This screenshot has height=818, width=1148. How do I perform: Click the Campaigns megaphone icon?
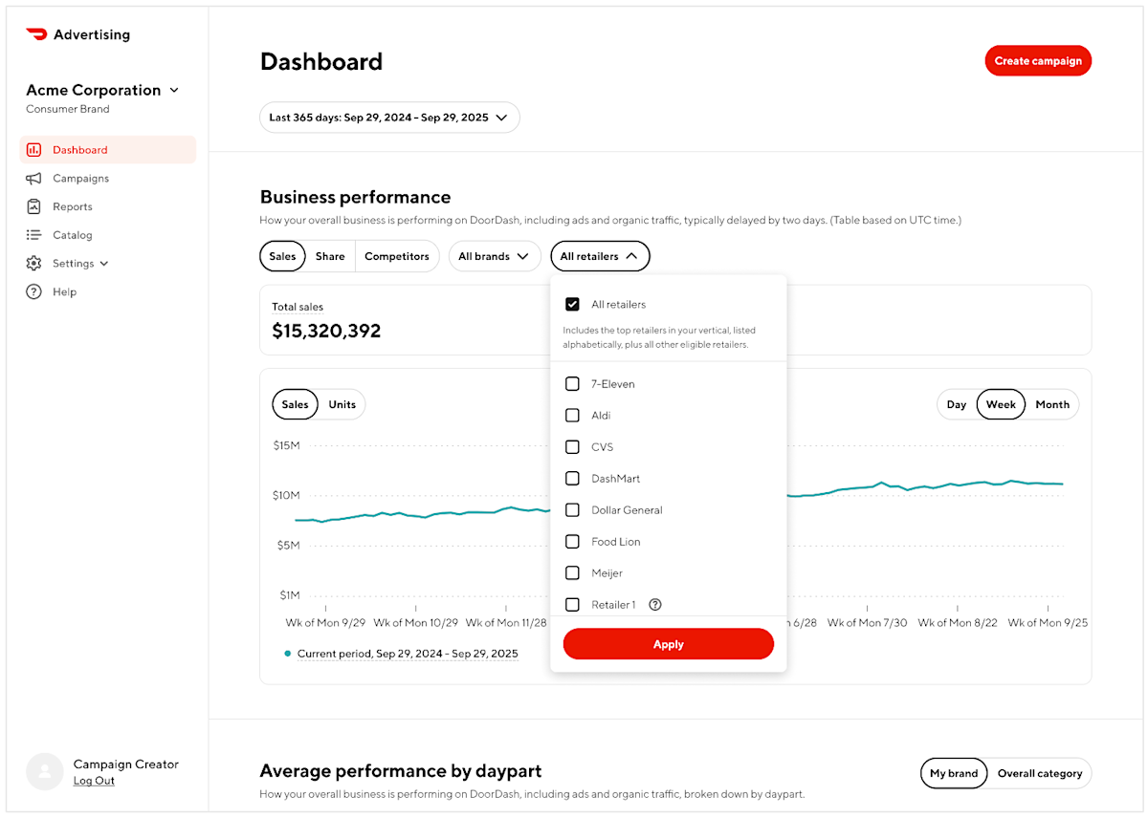point(34,179)
